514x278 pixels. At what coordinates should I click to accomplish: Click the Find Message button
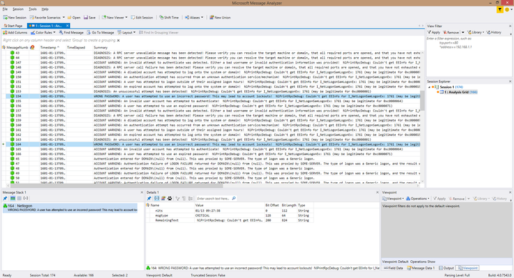pyautogui.click(x=71, y=32)
